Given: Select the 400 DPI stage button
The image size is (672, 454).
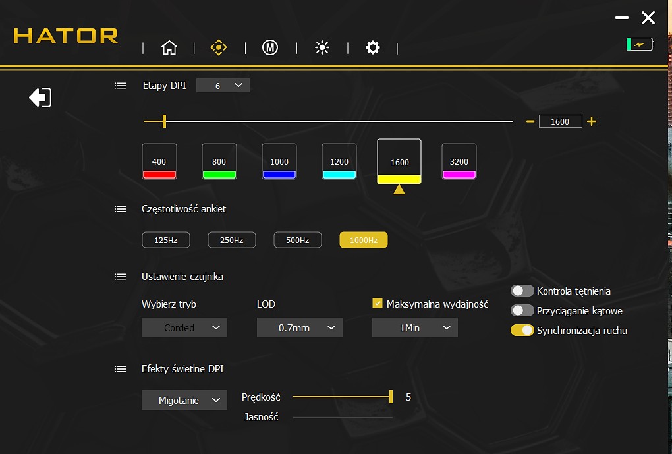Looking at the screenshot, I should 159,160.
